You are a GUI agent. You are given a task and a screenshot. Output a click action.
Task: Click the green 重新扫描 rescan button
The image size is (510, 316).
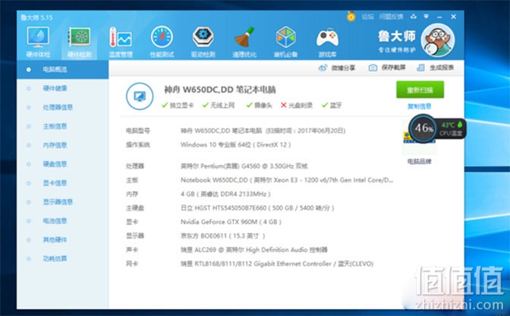(420, 90)
